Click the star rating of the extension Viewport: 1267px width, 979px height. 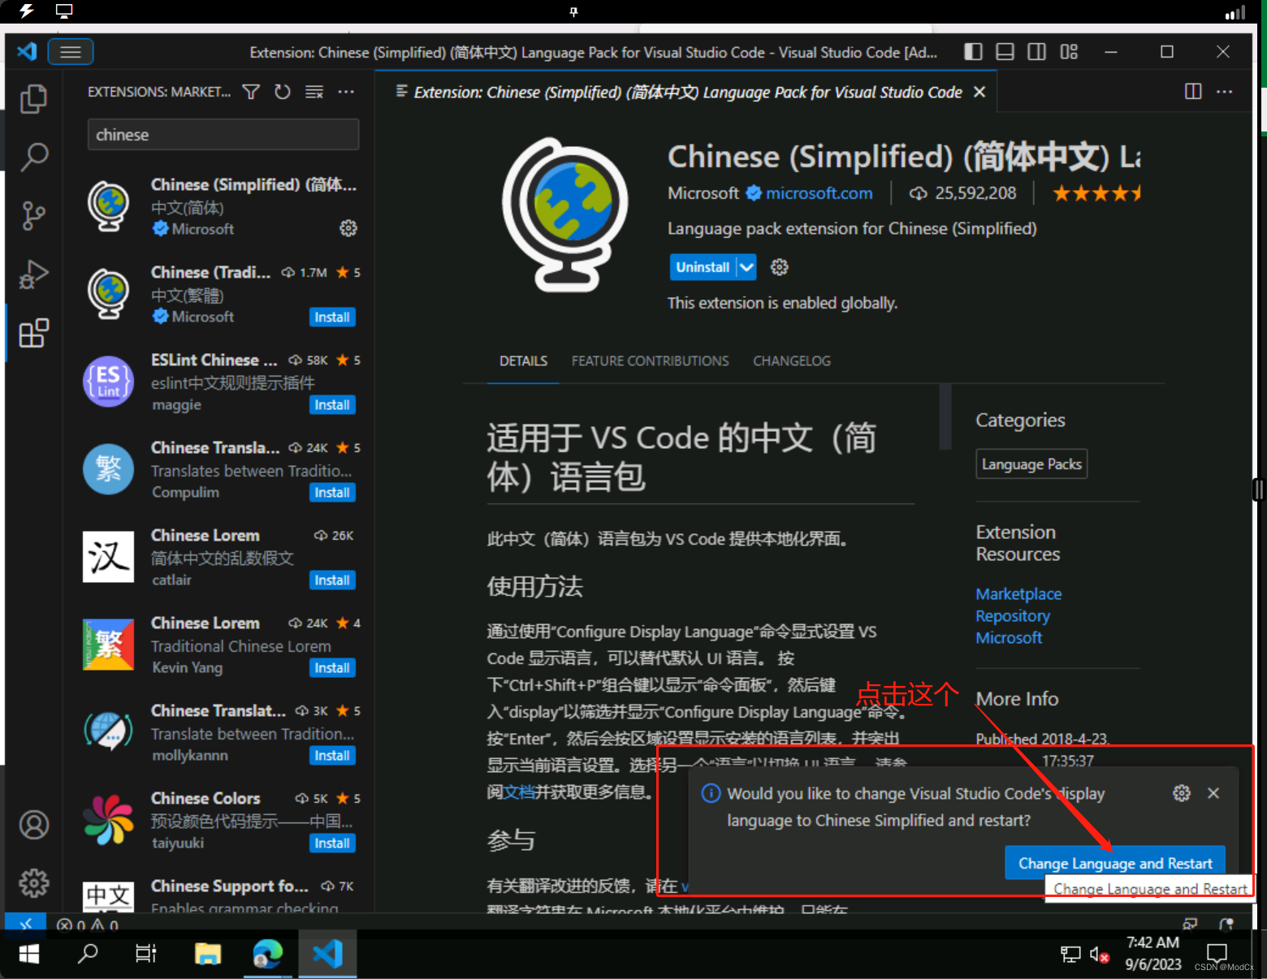1096,193
